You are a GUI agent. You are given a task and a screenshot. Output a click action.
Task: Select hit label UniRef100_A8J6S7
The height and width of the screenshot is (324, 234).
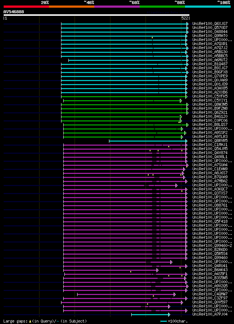coord(210,172)
